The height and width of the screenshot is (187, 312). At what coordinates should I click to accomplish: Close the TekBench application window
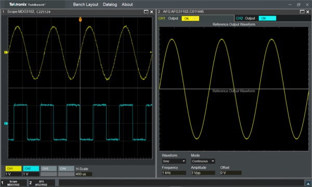pos(307,4)
